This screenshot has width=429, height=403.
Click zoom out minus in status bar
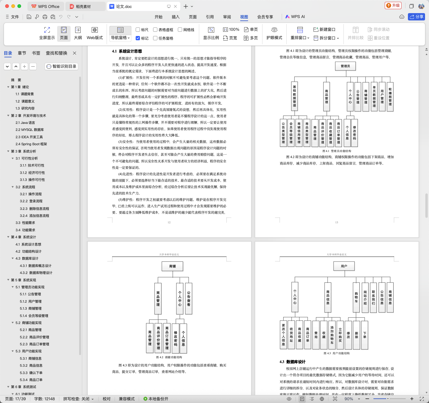pos(368,399)
